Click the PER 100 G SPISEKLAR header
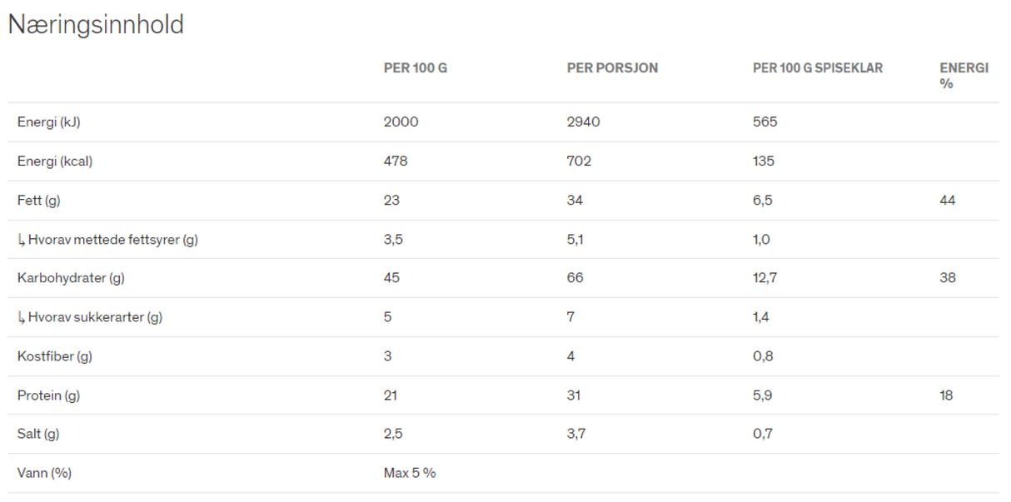This screenshot has width=1011, height=502. pyautogui.click(x=818, y=68)
